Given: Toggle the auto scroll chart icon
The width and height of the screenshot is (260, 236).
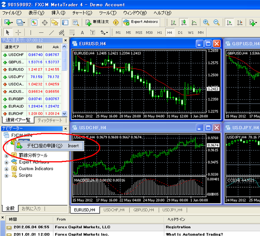Looking at the screenshot, I should [x=229, y=22].
